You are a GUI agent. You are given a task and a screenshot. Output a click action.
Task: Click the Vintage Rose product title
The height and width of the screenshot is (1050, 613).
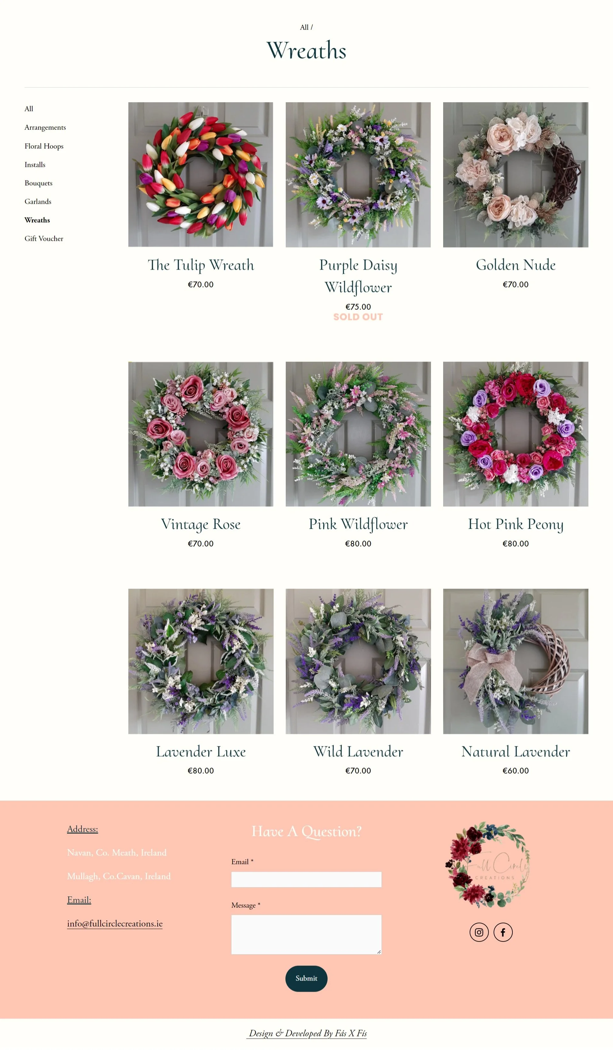tap(201, 524)
